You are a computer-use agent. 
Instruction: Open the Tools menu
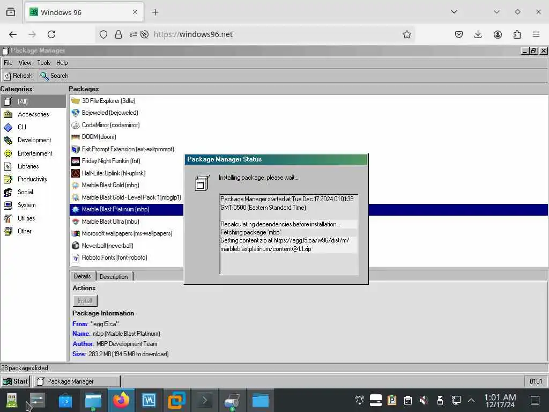click(44, 63)
